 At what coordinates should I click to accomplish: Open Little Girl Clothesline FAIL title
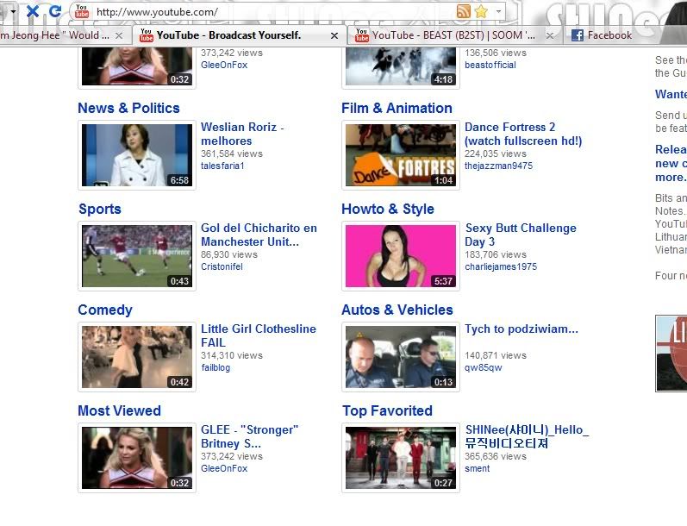tap(258, 335)
